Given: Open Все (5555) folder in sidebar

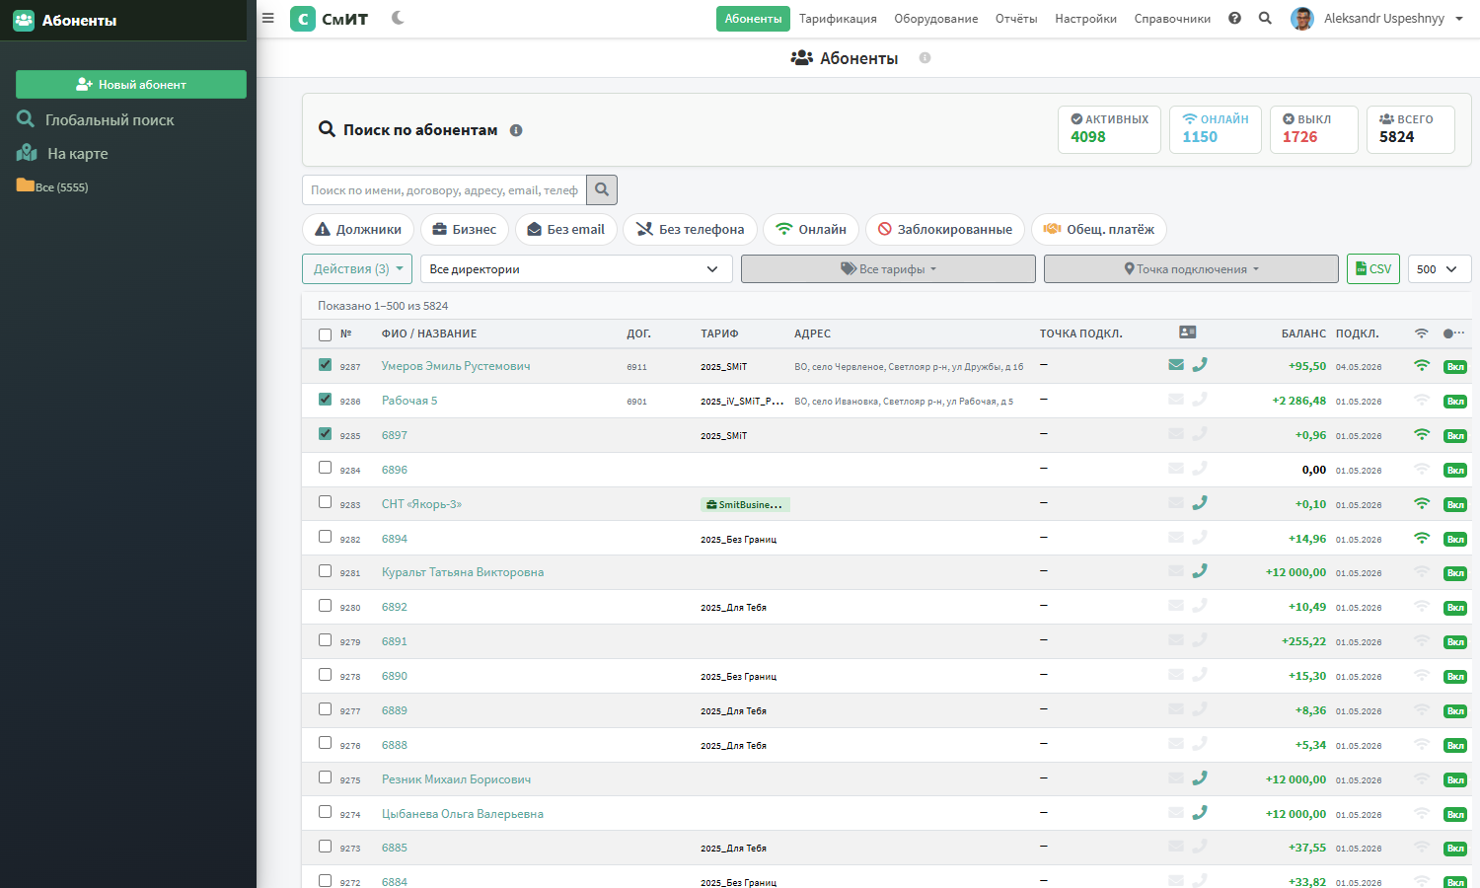Looking at the screenshot, I should (x=52, y=186).
